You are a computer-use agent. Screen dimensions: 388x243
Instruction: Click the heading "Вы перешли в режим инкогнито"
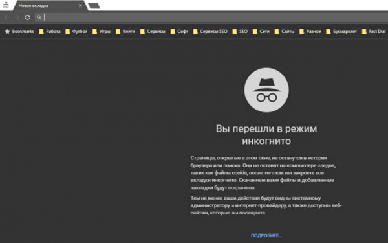pyautogui.click(x=266, y=135)
